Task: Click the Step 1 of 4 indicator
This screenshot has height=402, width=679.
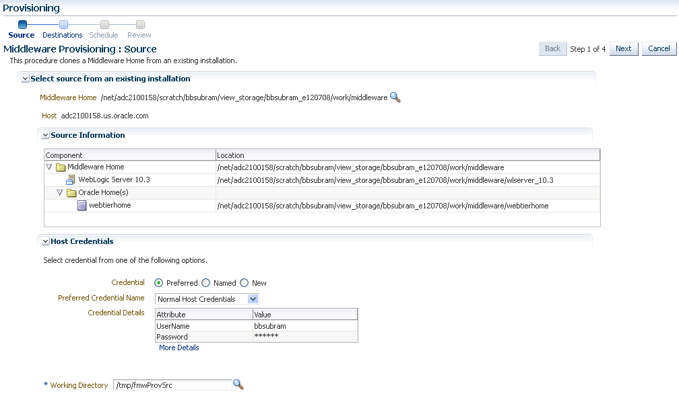Action: (x=587, y=49)
